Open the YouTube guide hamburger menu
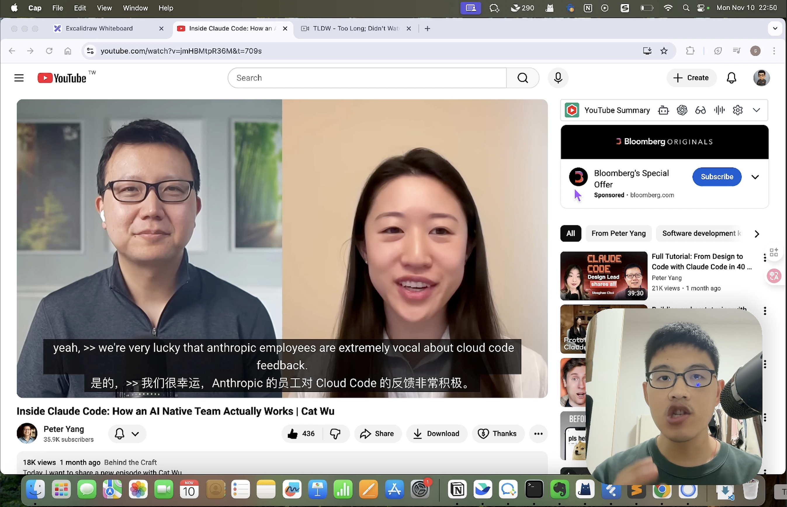The width and height of the screenshot is (787, 507). 19,78
